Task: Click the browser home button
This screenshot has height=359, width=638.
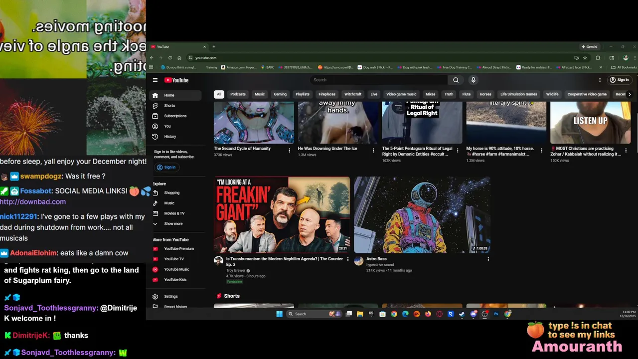Action: point(179,58)
